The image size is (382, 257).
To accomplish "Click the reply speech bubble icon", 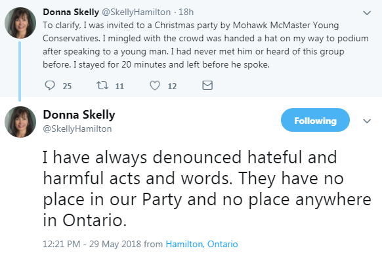I will click(50, 85).
